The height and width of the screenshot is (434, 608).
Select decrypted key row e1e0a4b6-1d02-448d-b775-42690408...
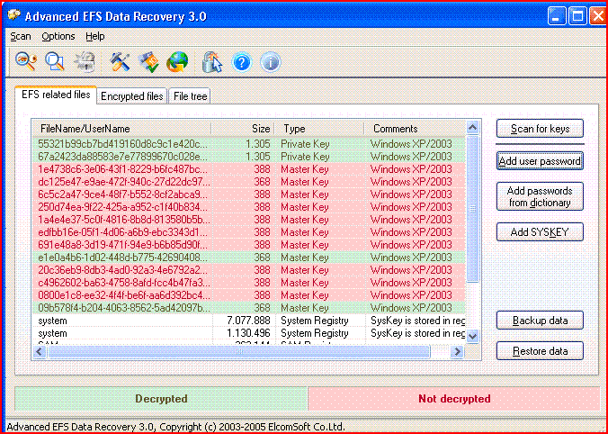(x=248, y=258)
